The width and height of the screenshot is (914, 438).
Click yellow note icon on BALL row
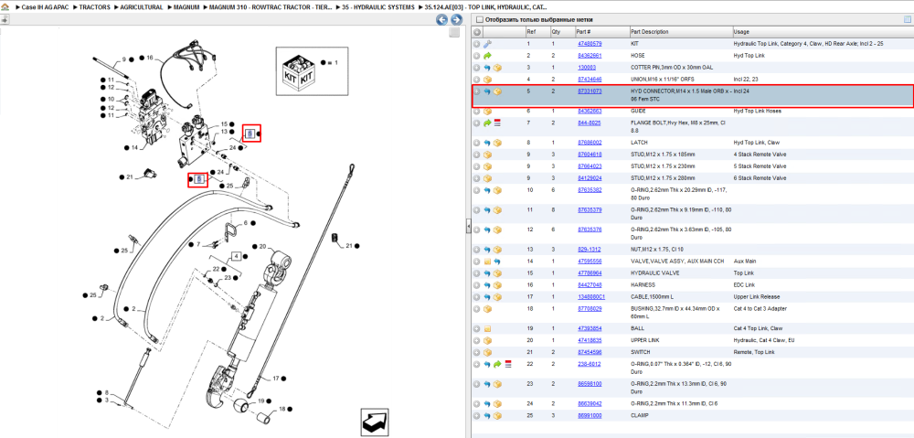tap(488, 329)
